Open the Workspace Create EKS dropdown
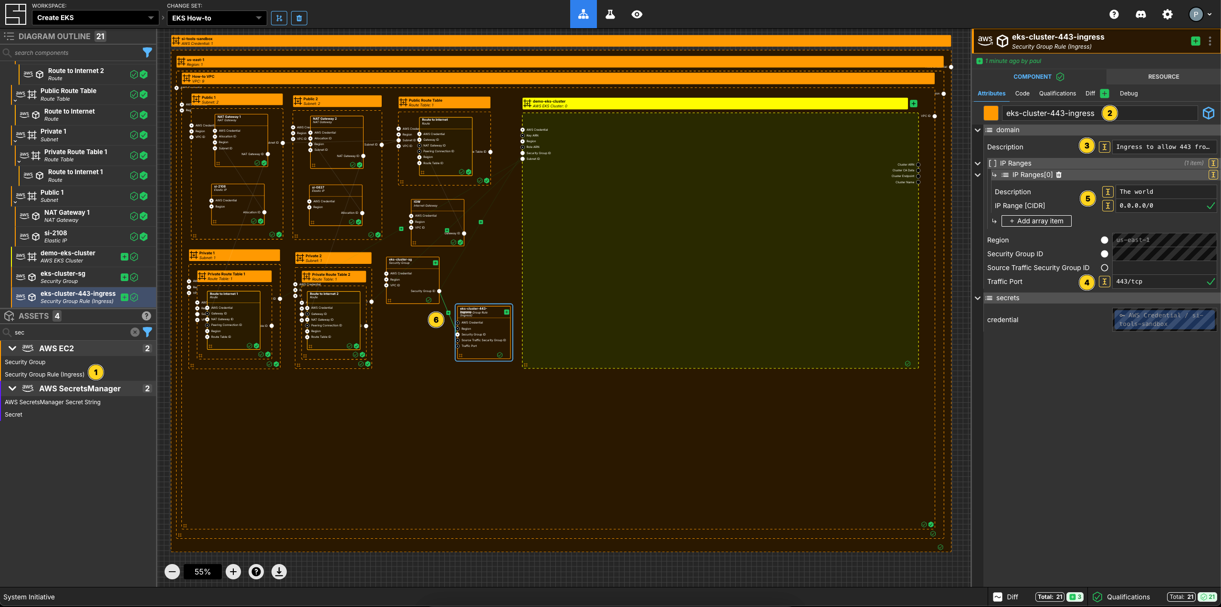 95,18
